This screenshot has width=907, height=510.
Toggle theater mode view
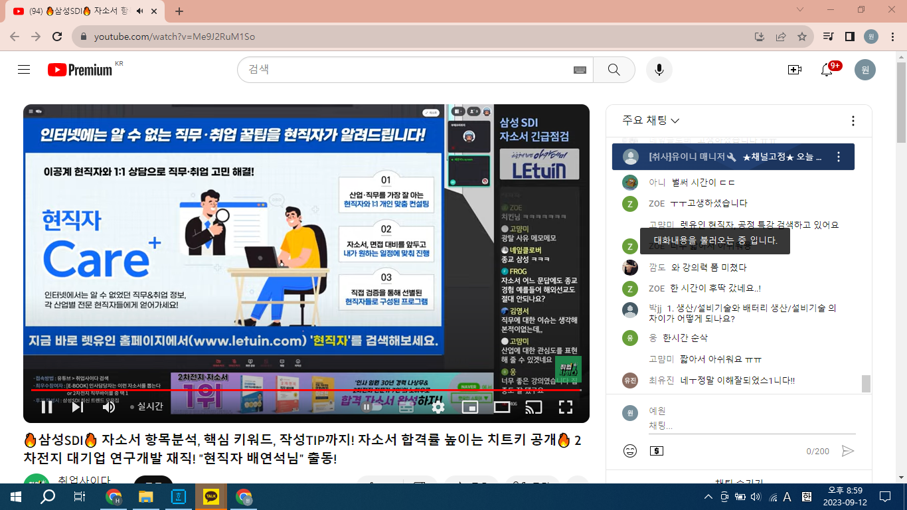tap(502, 407)
